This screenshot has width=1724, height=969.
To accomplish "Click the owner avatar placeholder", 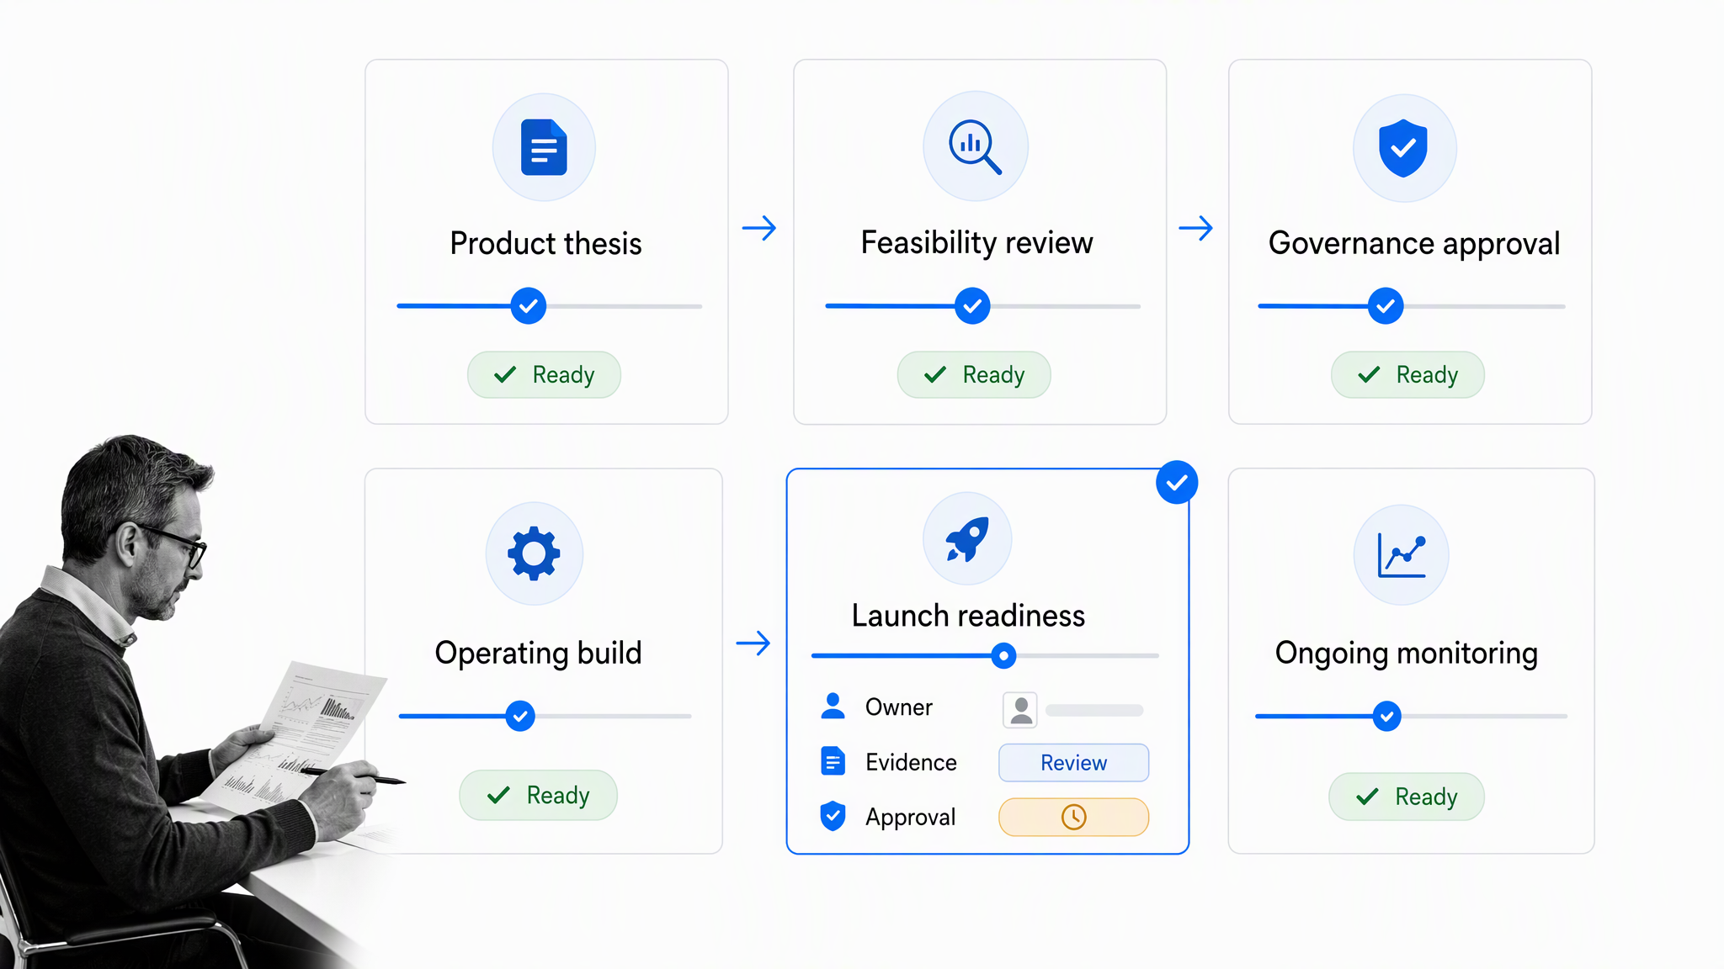I will pos(1020,710).
